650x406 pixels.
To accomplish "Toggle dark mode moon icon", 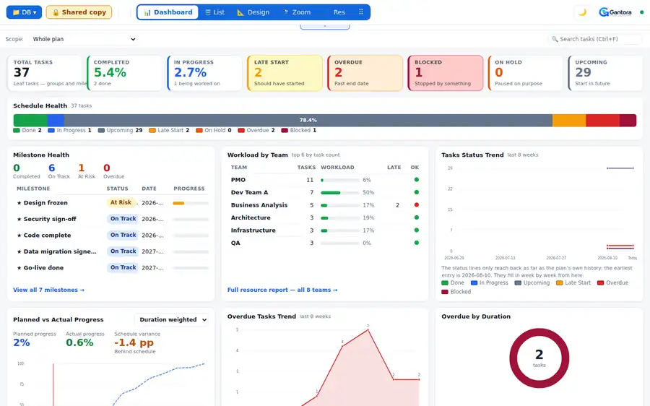I will coord(582,12).
